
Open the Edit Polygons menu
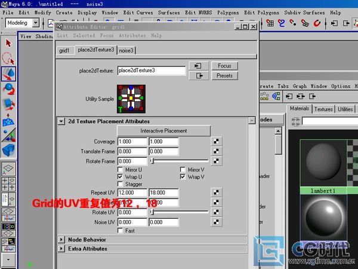[261, 13]
